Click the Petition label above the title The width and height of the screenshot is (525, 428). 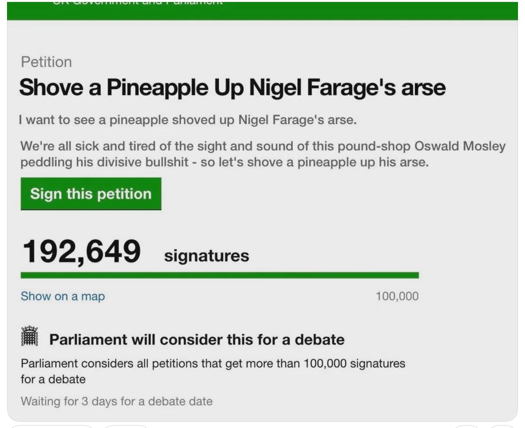46,62
